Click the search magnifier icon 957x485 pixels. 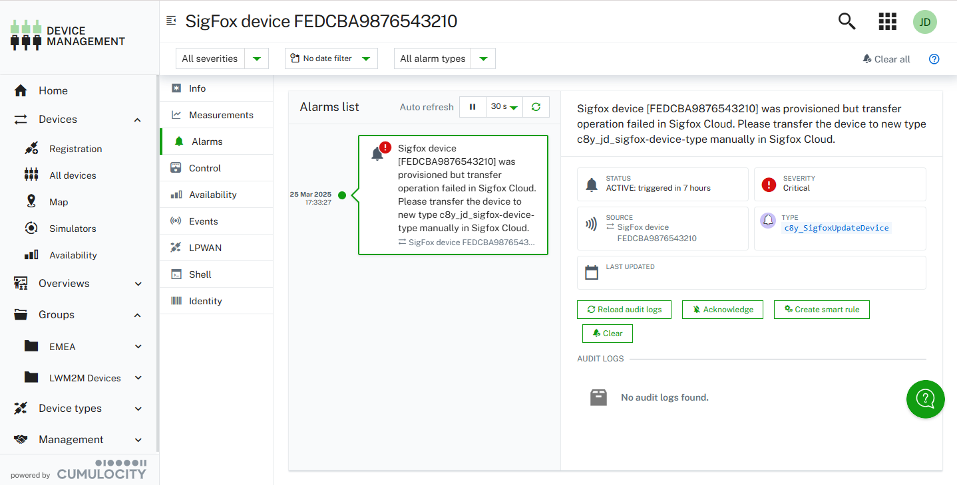[x=847, y=21]
